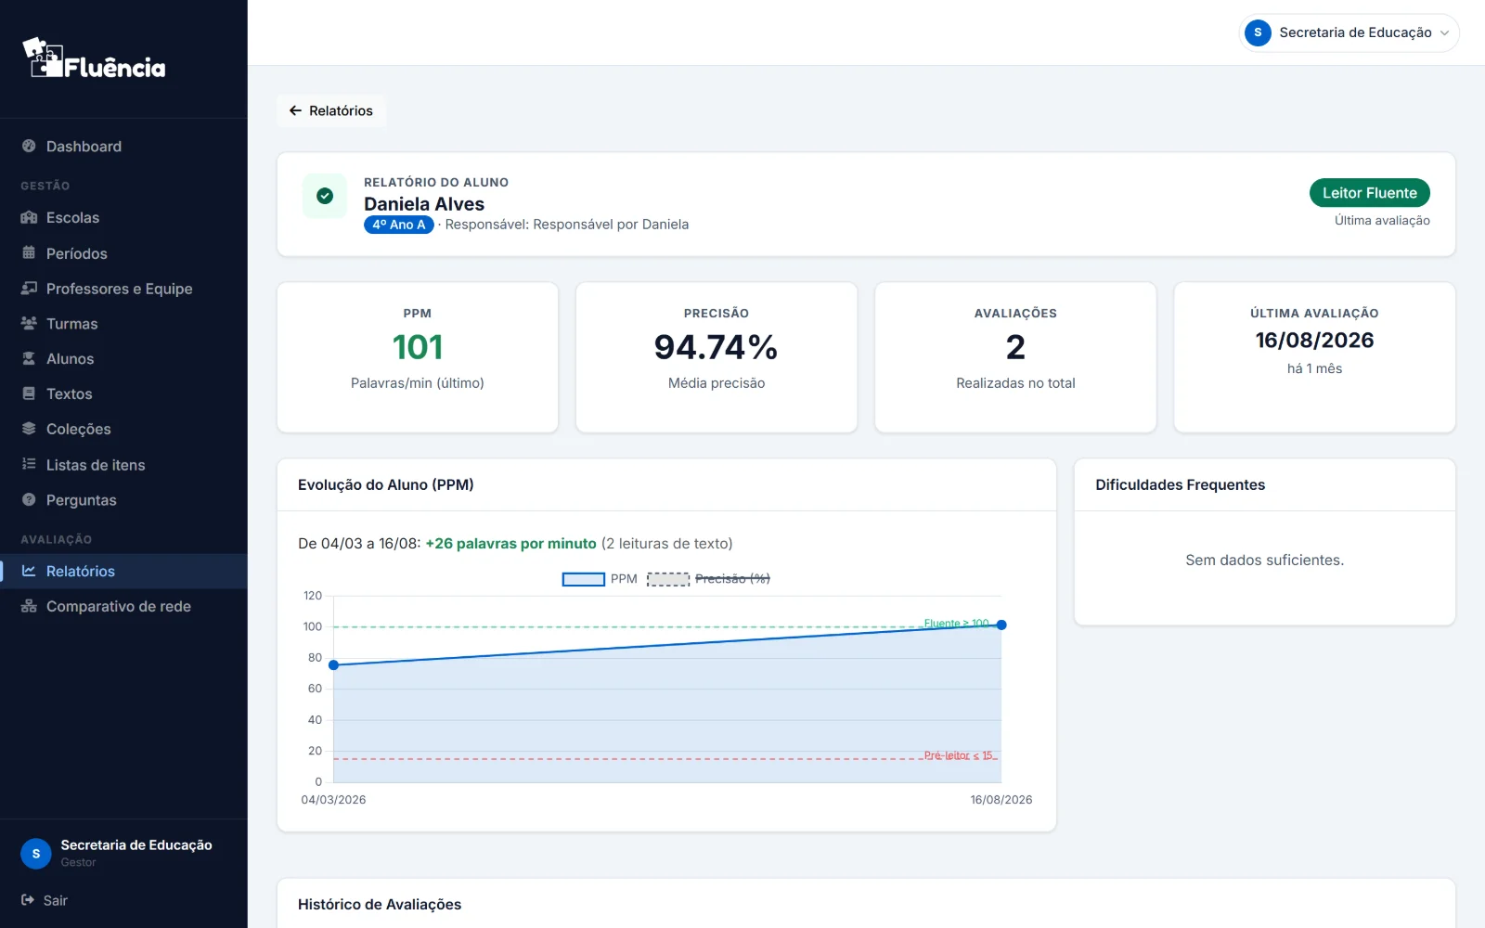Click the green check student status icon
The height and width of the screenshot is (928, 1485).
point(325,196)
